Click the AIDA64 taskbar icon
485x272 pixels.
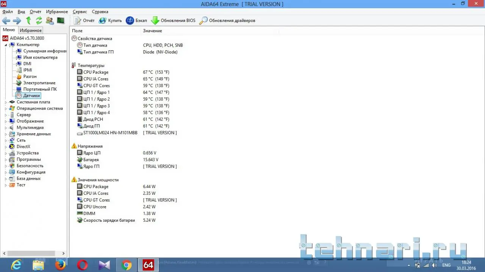click(x=148, y=265)
